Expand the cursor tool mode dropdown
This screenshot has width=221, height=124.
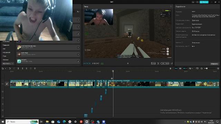tap(6, 69)
